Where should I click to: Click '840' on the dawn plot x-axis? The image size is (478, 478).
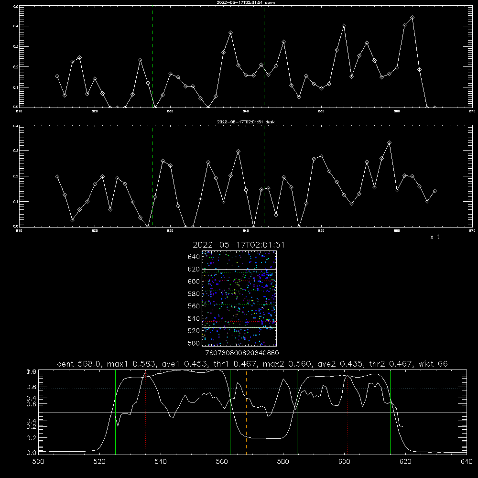[x=246, y=111]
